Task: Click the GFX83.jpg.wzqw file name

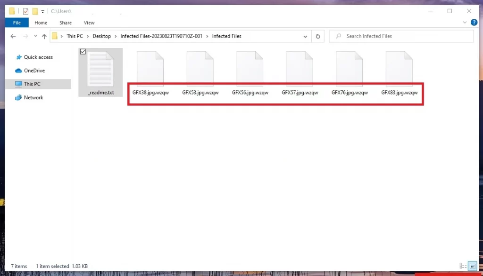Action: click(399, 93)
